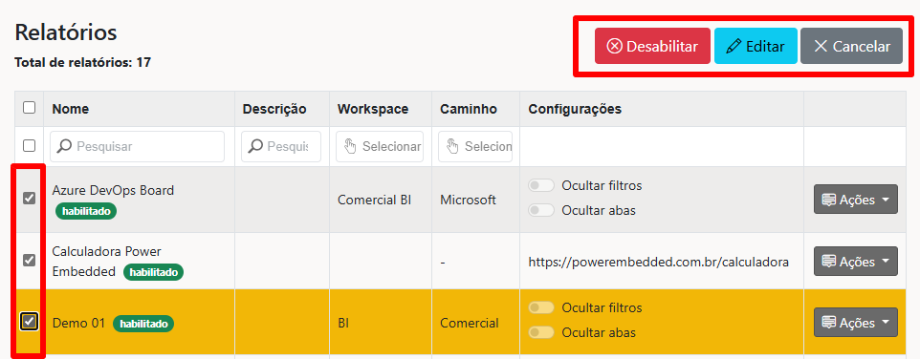Enable Ocultar filtros for Demo 01

541,307
